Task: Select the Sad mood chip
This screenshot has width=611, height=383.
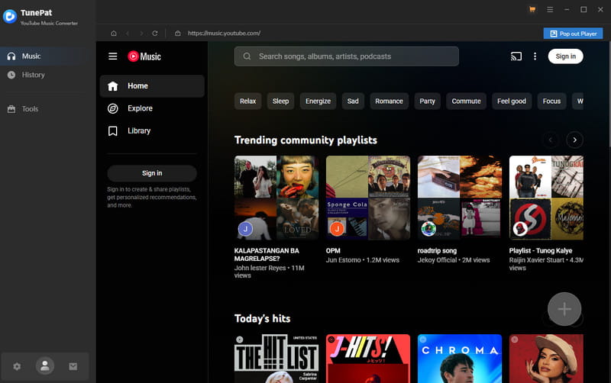Action: 353,101
